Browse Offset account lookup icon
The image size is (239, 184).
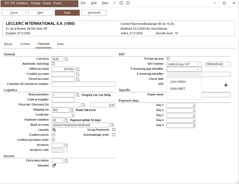(78, 69)
